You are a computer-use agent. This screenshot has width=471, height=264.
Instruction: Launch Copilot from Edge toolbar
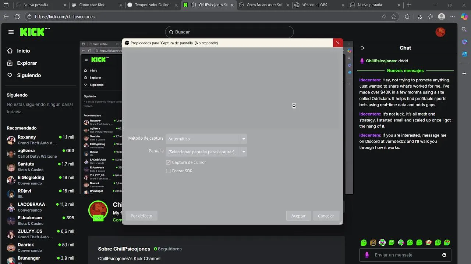point(464,16)
